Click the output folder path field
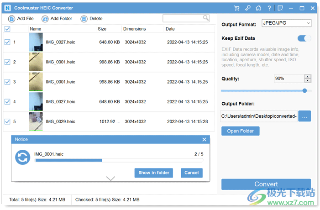 tap(259, 116)
